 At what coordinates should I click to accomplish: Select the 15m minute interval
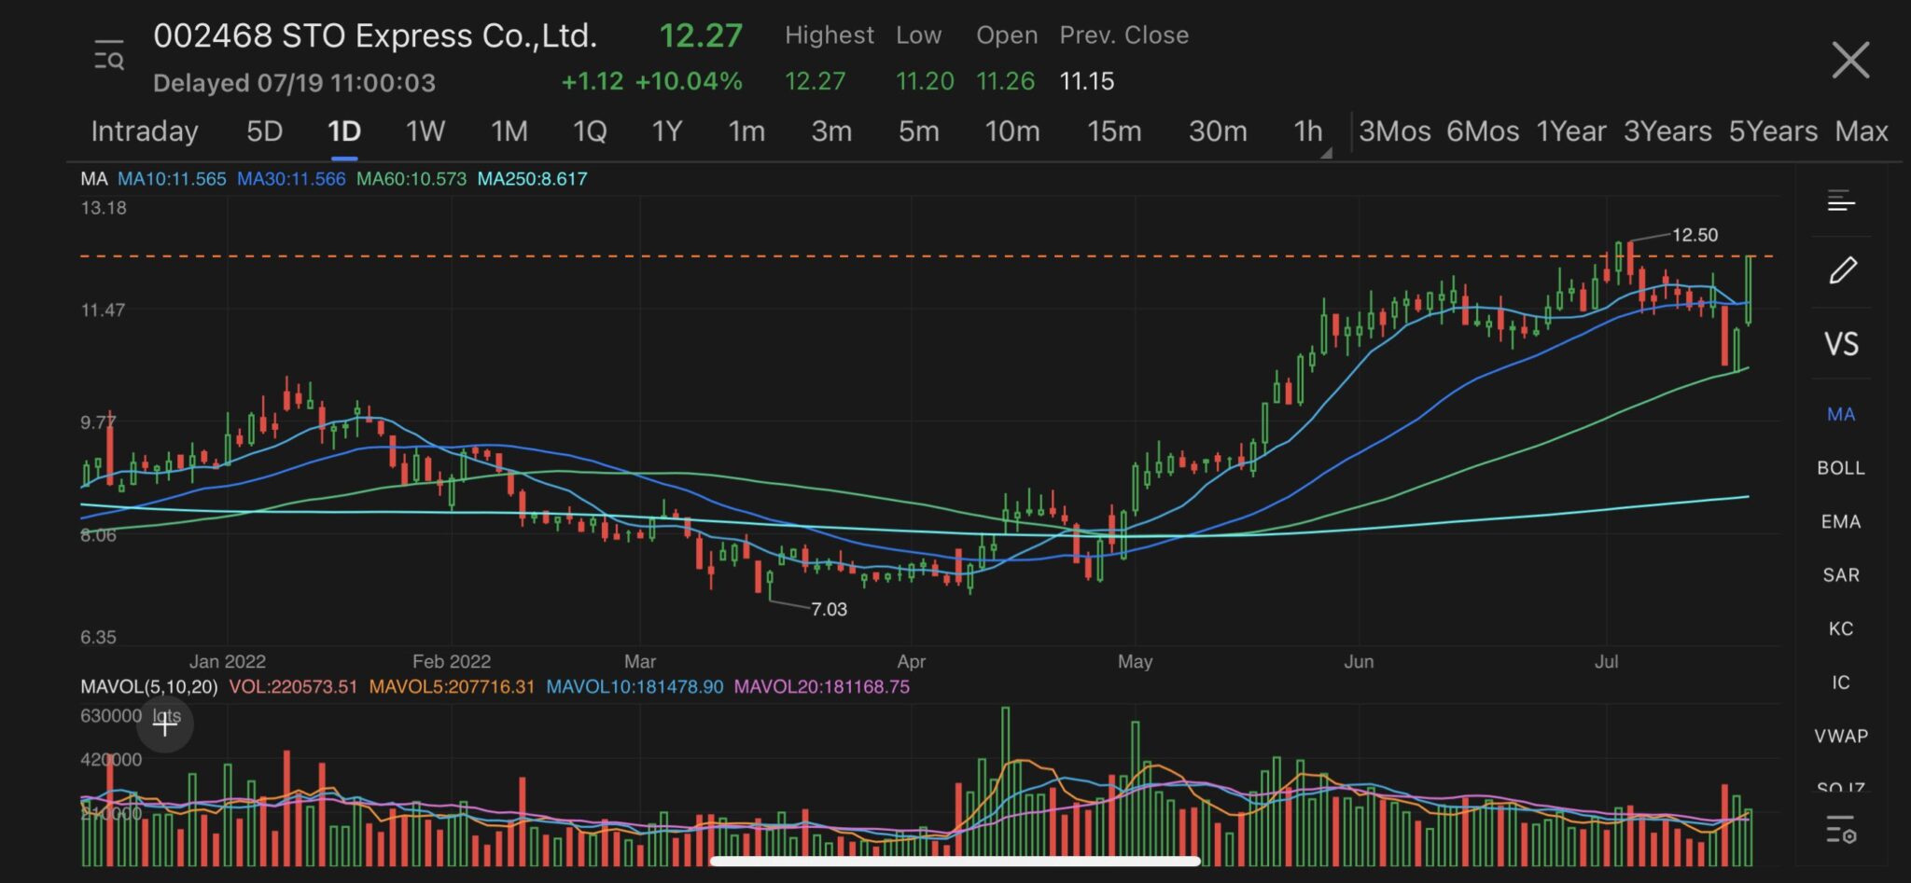1114,131
